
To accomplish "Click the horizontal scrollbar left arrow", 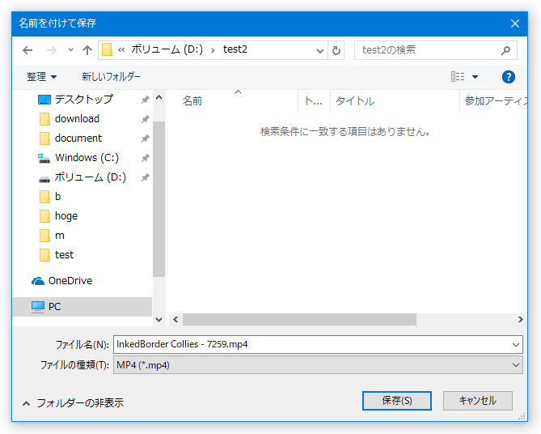I will pyautogui.click(x=175, y=319).
